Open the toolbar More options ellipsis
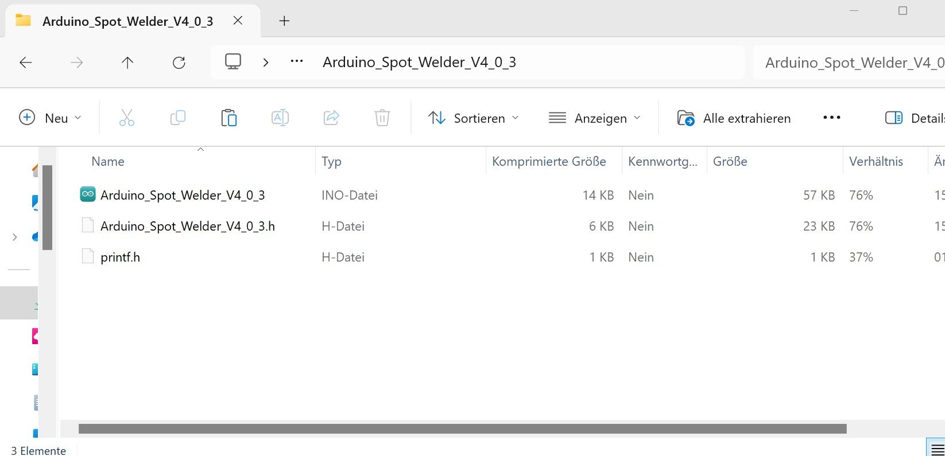This screenshot has width=945, height=456. click(x=831, y=118)
